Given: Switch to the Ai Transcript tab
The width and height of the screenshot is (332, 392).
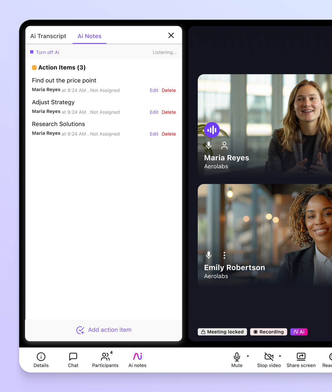Looking at the screenshot, I should (48, 36).
